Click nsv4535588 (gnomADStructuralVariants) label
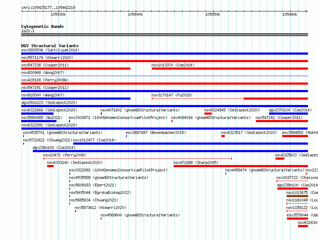Image resolution: width=318 pixels, height=240 pixels. click(x=109, y=177)
